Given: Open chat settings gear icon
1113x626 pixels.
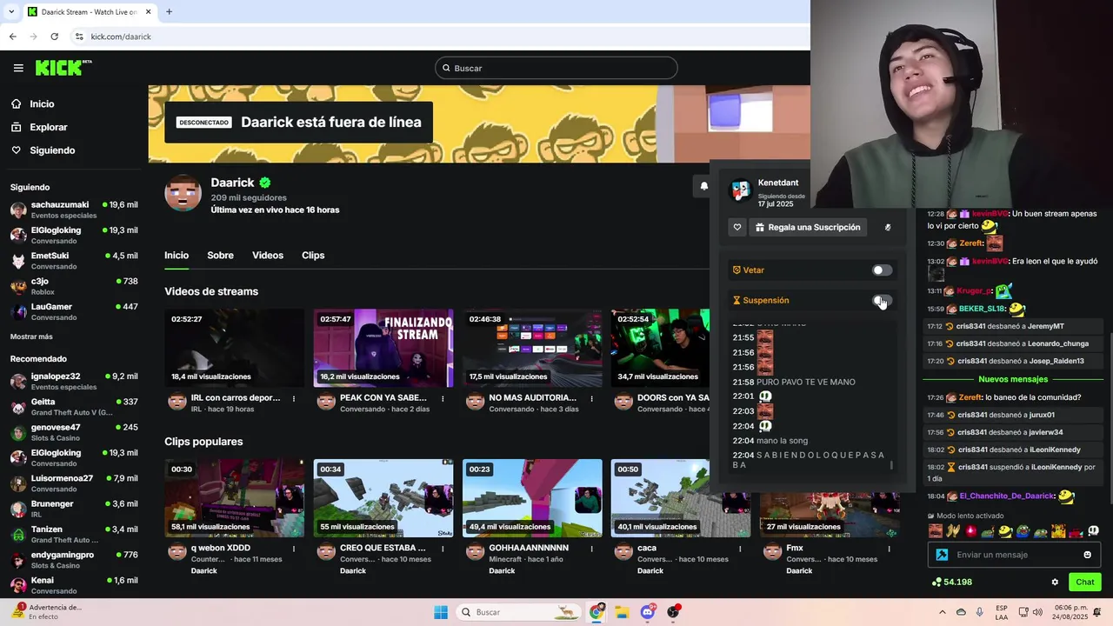Looking at the screenshot, I should click(1055, 583).
